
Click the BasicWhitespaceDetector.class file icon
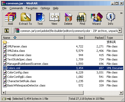coord(5,85)
